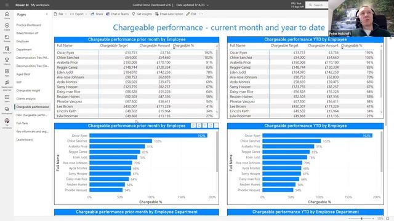394x221 pixels.
Task: Select Reggie Canez row in YTD table
Action: 302,68
